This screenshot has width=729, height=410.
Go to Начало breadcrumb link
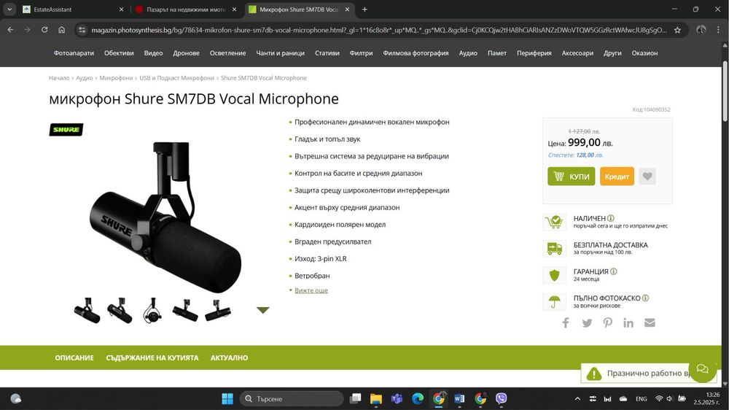point(59,78)
